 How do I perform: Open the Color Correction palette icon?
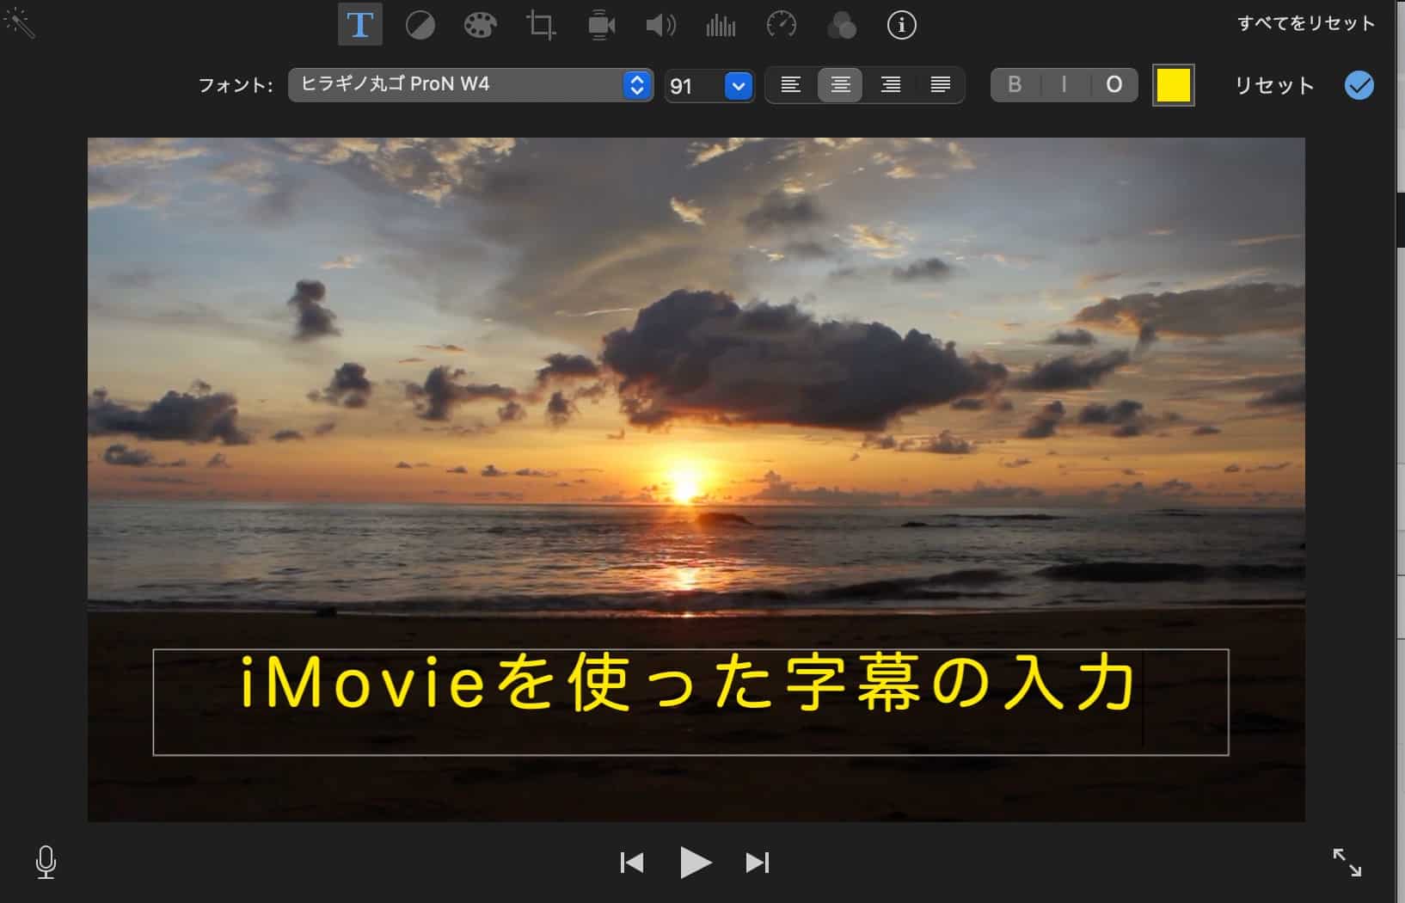tap(480, 24)
